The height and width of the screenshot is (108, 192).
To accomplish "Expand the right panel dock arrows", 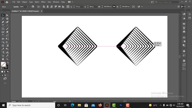I will 185,10.
